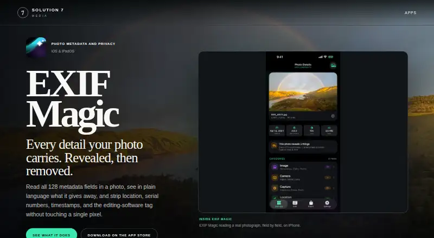The image size is (434, 238).
Task: Select the Export tab in the phone's bottom bar
Action: (x=311, y=204)
